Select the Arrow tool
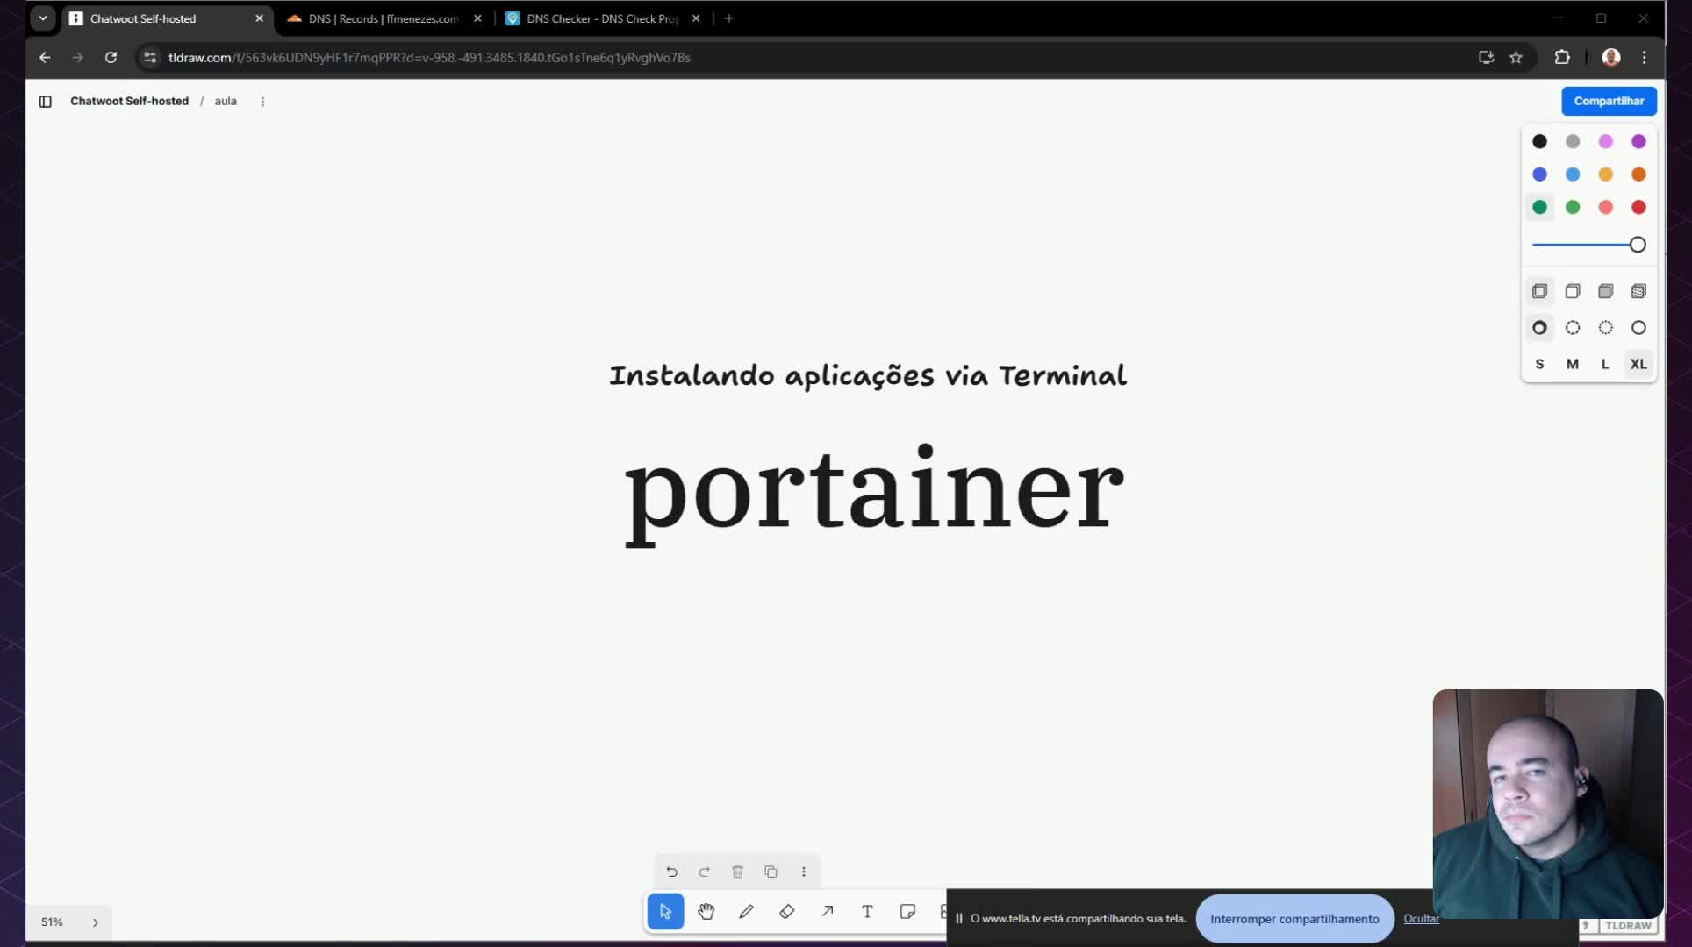Screen dimensions: 1692x947 click(827, 911)
